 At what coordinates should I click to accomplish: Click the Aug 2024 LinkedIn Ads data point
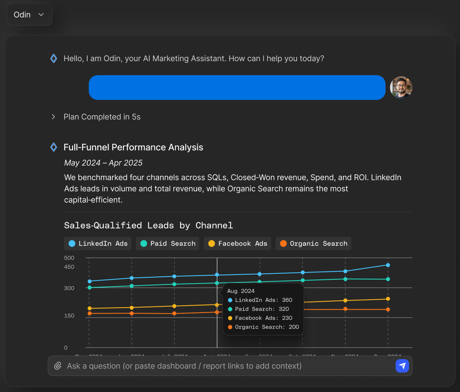pyautogui.click(x=217, y=275)
